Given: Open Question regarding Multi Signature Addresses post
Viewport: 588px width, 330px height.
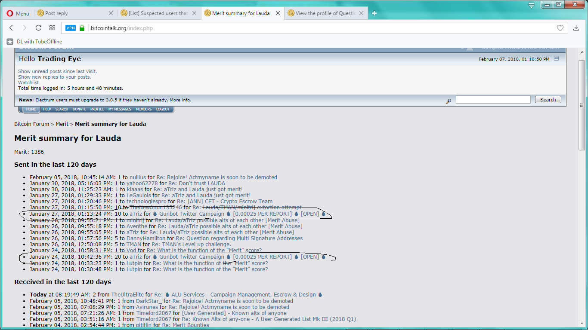Looking at the screenshot, I should (239, 238).
